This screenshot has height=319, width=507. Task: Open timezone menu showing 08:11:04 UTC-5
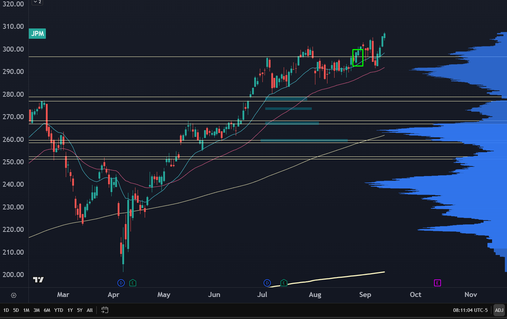pos(470,310)
